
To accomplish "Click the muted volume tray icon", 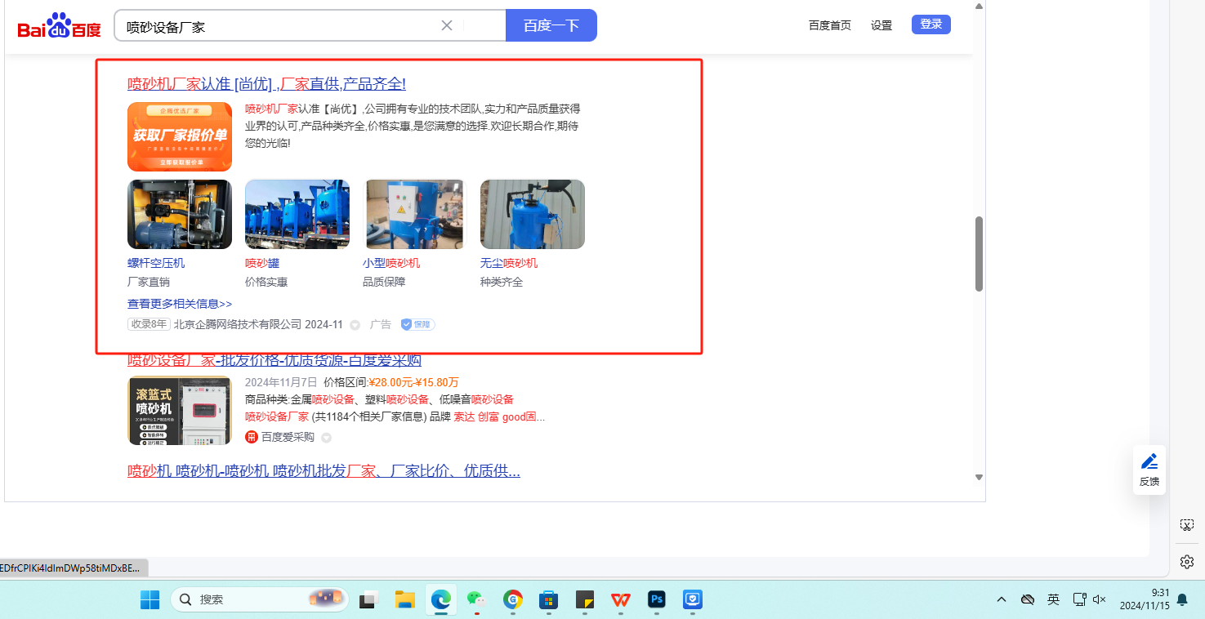I will tap(1100, 599).
